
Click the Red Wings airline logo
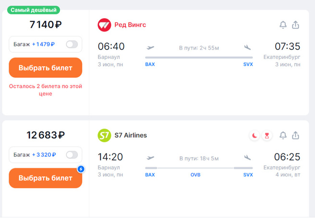point(104,25)
